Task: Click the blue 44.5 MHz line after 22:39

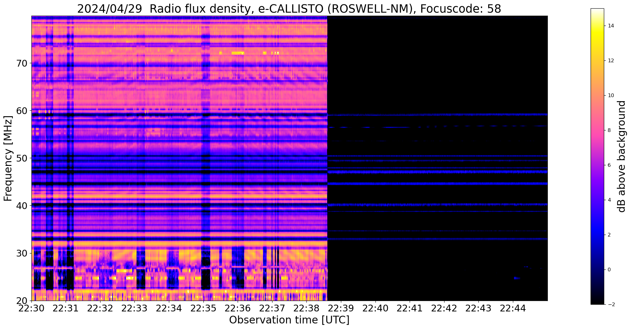Action: point(437,183)
